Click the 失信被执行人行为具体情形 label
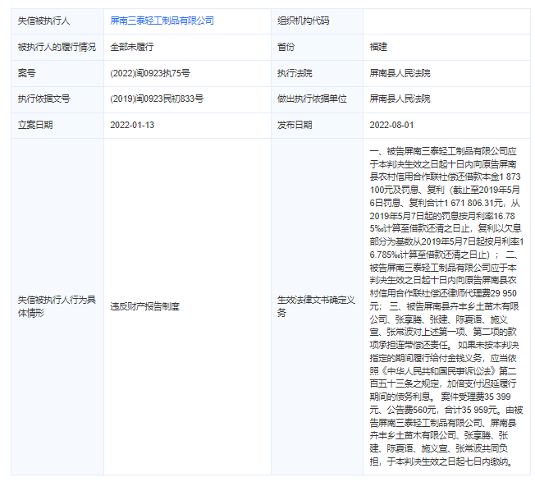This screenshot has width=535, height=482. pos(54,306)
